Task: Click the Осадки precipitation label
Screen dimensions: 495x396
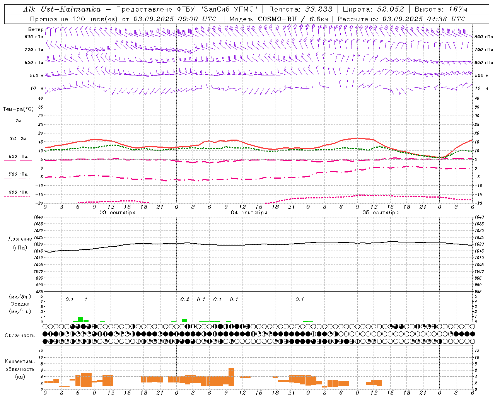Action: click(x=20, y=304)
